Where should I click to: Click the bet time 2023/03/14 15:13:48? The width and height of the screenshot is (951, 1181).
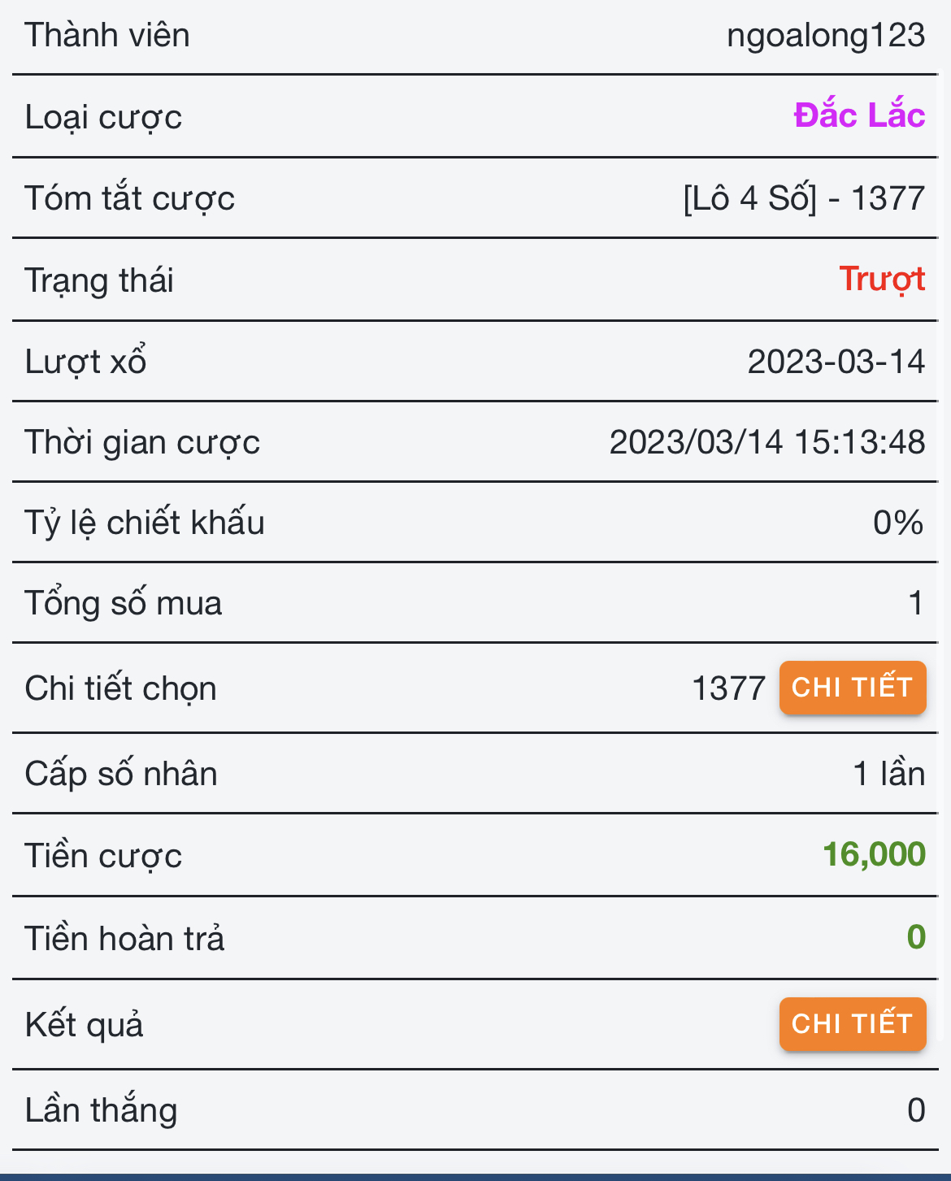[x=766, y=442]
